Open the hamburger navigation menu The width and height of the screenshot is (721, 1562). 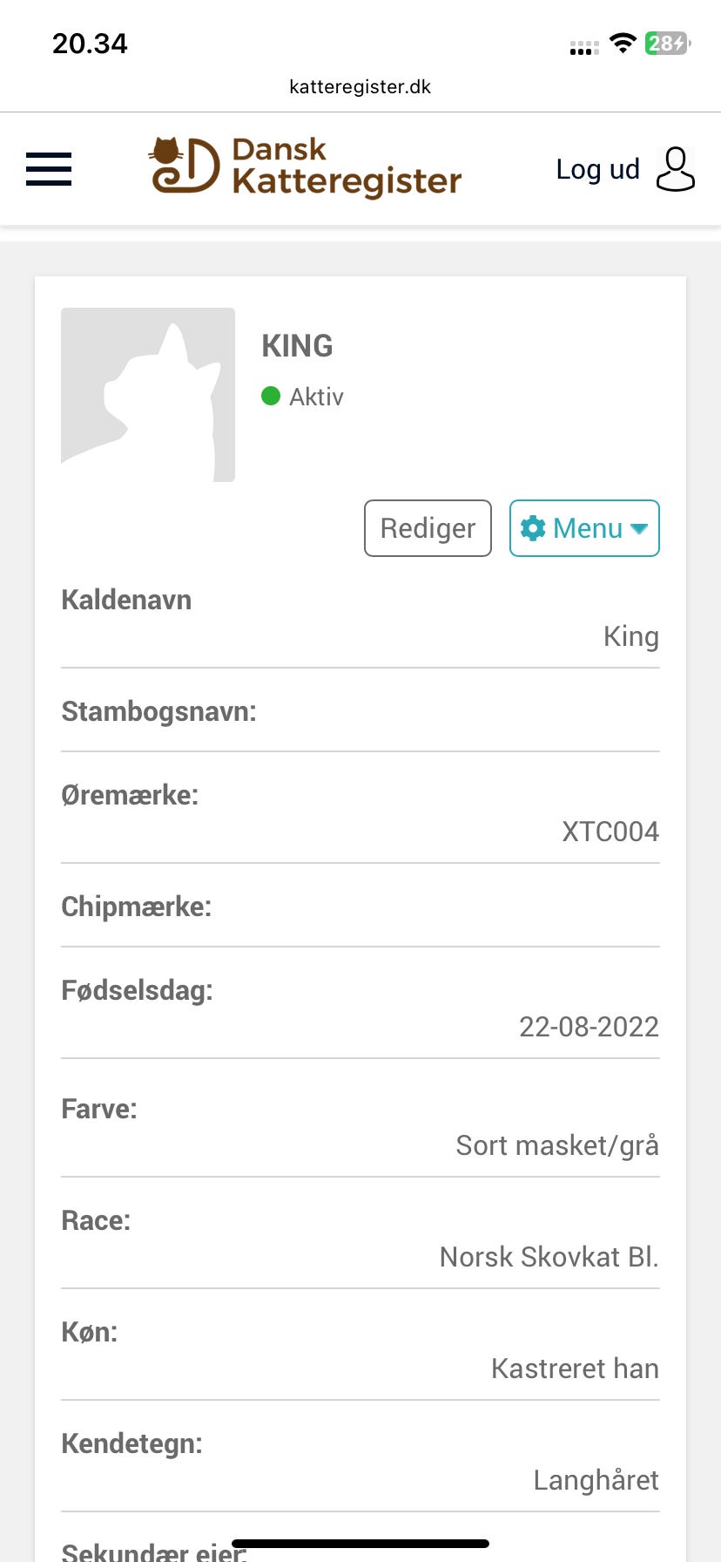(49, 169)
